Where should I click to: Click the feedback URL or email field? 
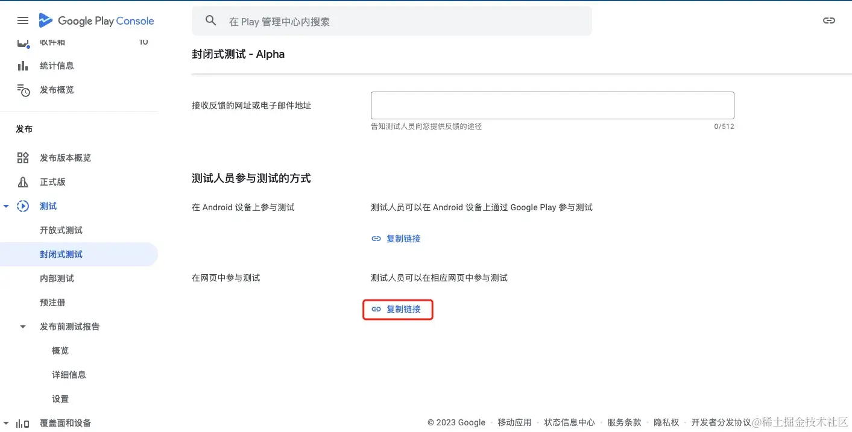pyautogui.click(x=552, y=105)
